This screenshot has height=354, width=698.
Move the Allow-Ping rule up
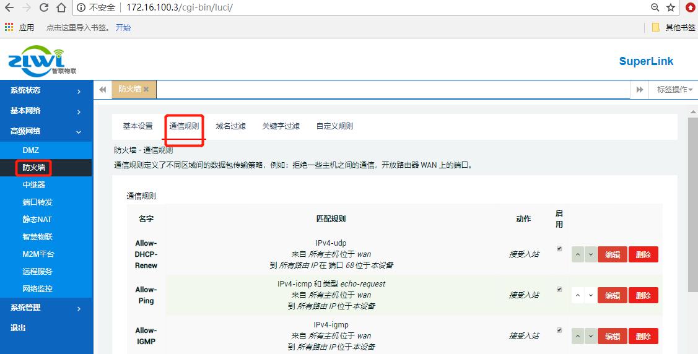tap(578, 295)
